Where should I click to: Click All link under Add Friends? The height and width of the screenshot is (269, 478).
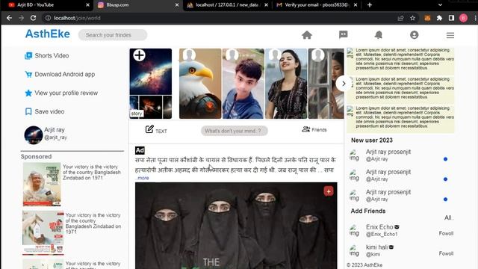(448, 217)
